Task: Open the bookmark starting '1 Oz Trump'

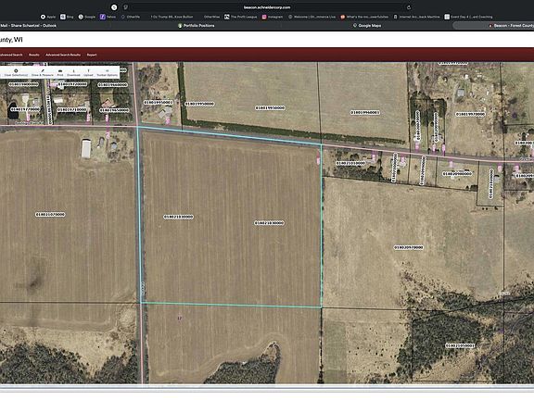Action: (172, 17)
